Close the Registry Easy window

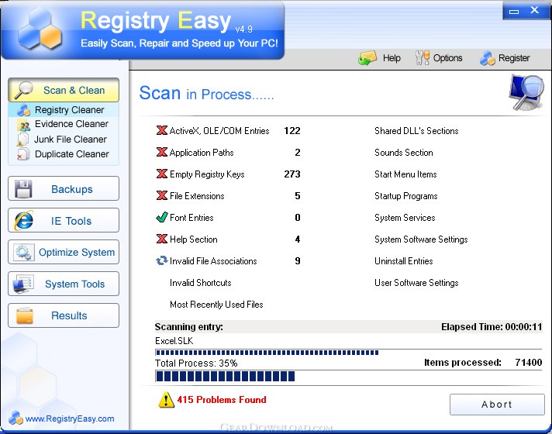(x=534, y=10)
